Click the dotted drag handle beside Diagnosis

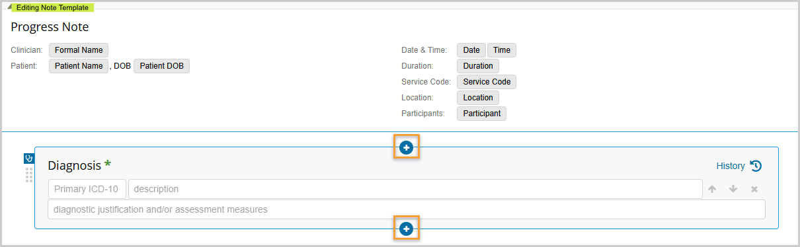pyautogui.click(x=29, y=175)
